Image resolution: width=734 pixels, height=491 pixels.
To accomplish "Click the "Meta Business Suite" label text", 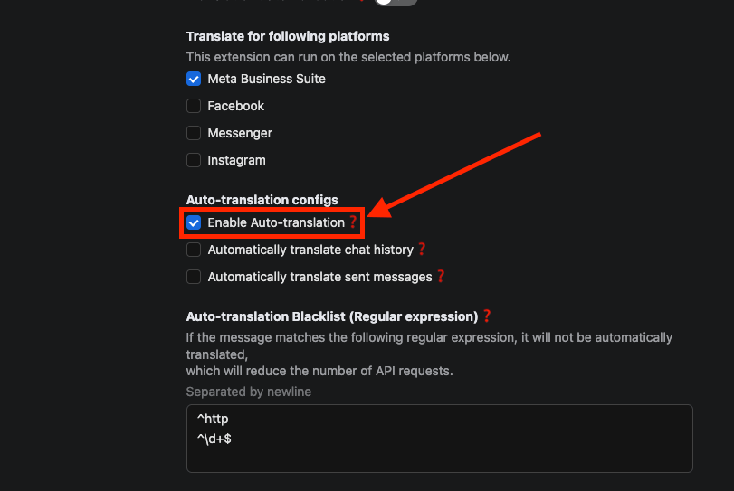I will click(266, 79).
